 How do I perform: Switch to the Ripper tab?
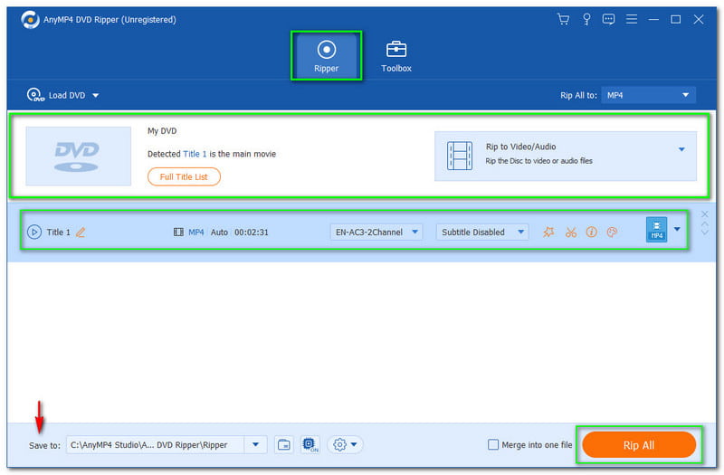click(x=327, y=56)
